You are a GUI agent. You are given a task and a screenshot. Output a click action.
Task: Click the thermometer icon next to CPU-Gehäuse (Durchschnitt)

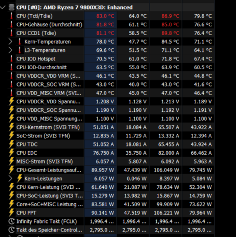11,24
